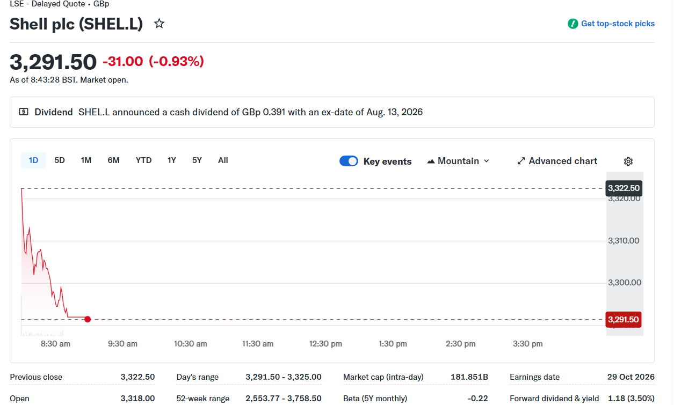Click the Forward dividend & yield label
Image resolution: width=674 pixels, height=405 pixels.
[555, 399]
